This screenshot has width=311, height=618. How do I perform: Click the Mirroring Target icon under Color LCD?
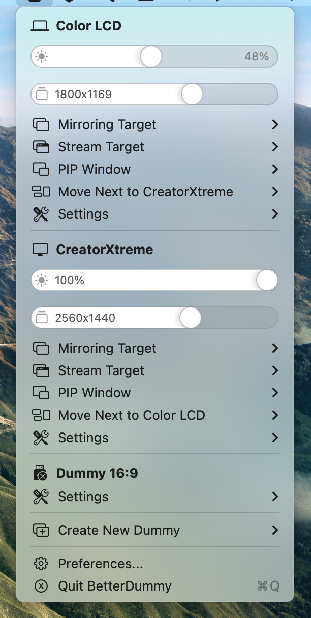click(41, 125)
